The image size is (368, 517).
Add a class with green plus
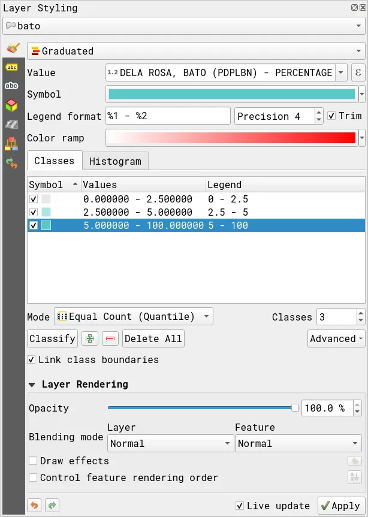point(90,338)
